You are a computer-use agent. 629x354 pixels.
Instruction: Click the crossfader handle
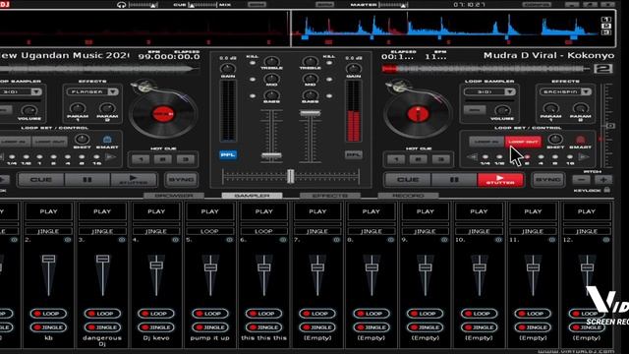point(291,176)
